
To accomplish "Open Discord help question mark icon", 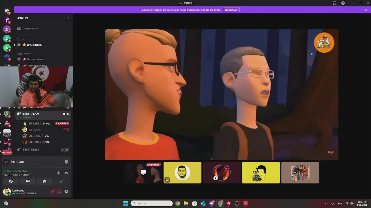I will [x=343, y=3].
